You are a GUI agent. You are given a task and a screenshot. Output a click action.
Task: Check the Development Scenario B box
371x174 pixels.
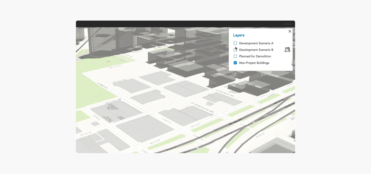coord(235,50)
